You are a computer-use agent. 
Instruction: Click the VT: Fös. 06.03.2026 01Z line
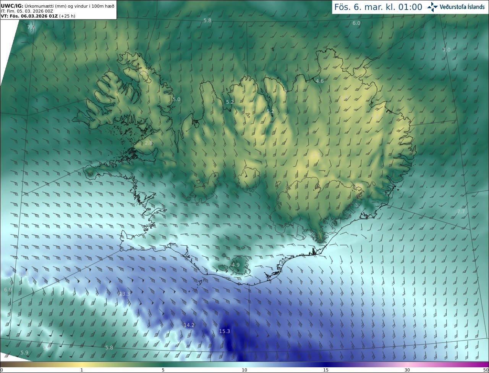click(x=38, y=16)
